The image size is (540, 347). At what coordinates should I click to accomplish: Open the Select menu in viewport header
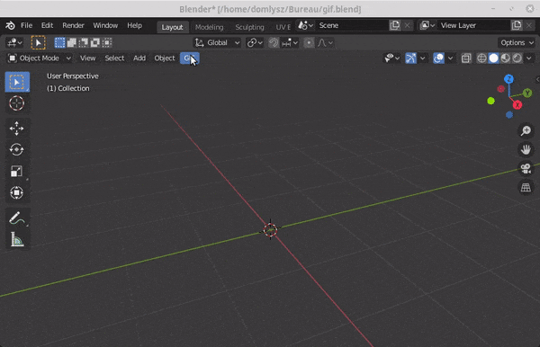click(114, 58)
